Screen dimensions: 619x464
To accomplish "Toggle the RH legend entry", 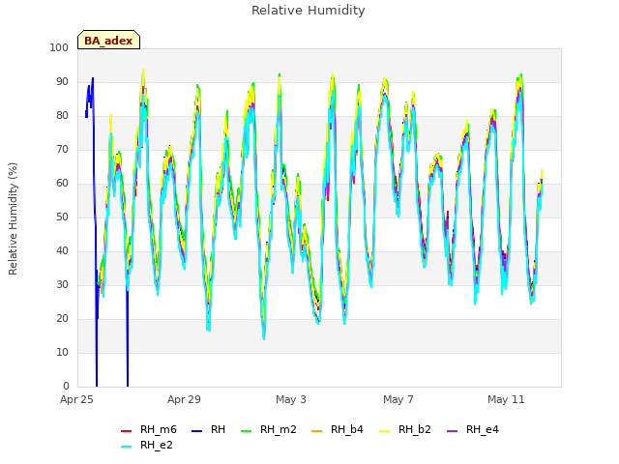I will [x=209, y=429].
